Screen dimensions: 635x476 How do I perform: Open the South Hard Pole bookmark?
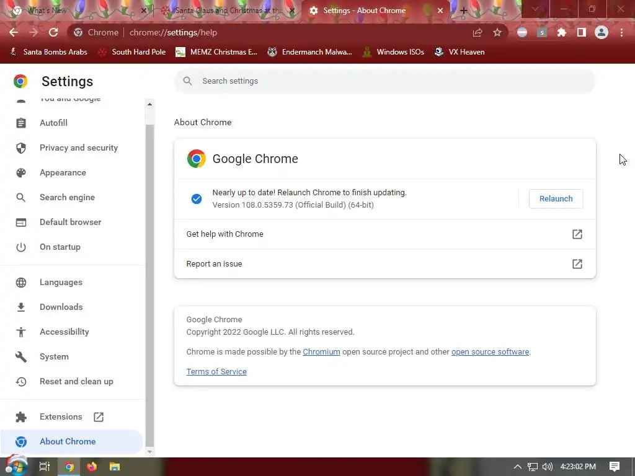[131, 52]
